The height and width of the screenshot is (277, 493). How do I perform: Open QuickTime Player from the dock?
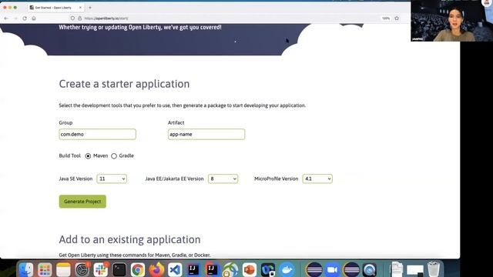click(x=370, y=270)
